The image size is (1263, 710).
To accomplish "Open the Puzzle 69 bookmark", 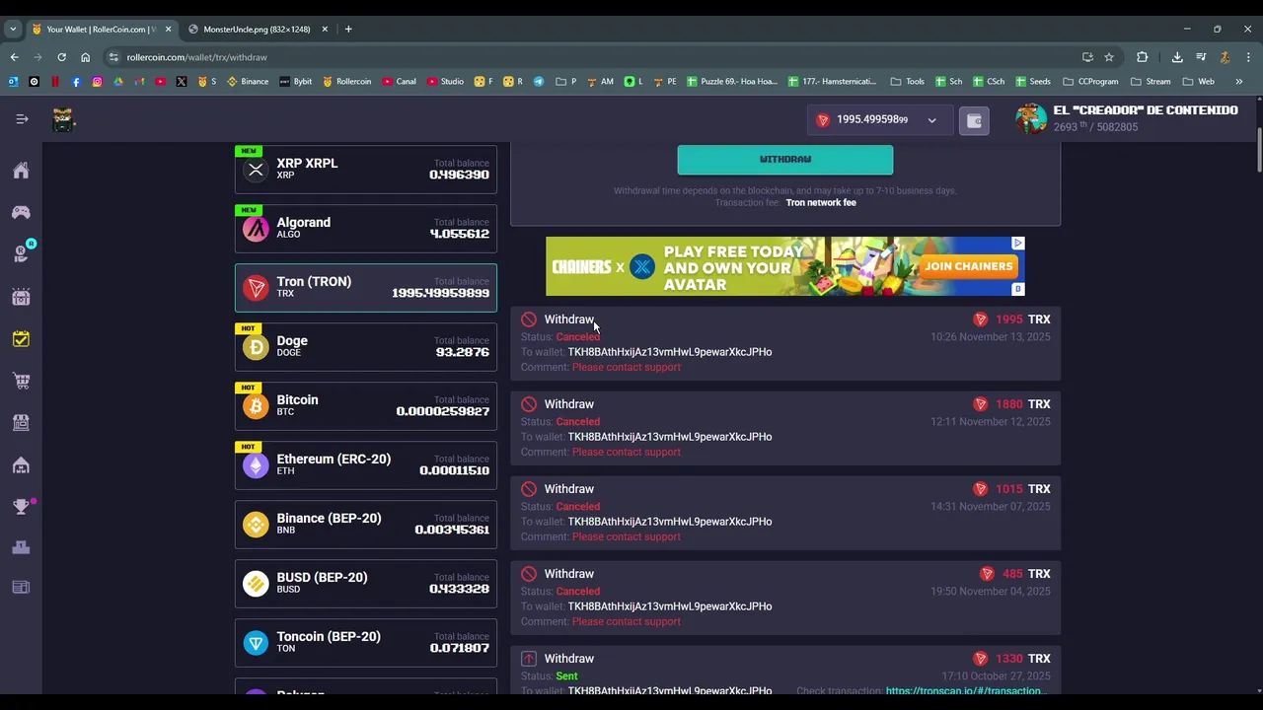I will 734,81.
